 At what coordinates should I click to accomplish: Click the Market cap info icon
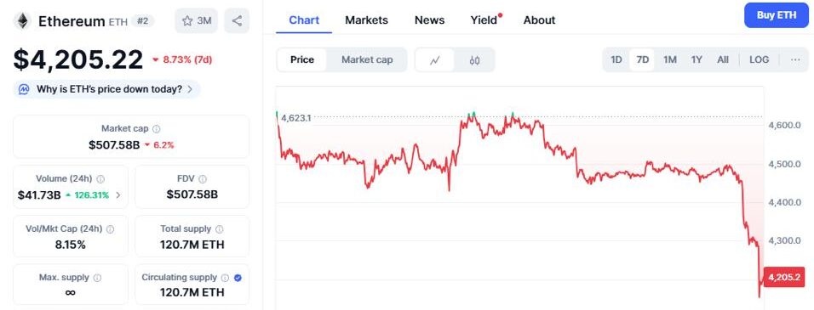click(157, 129)
